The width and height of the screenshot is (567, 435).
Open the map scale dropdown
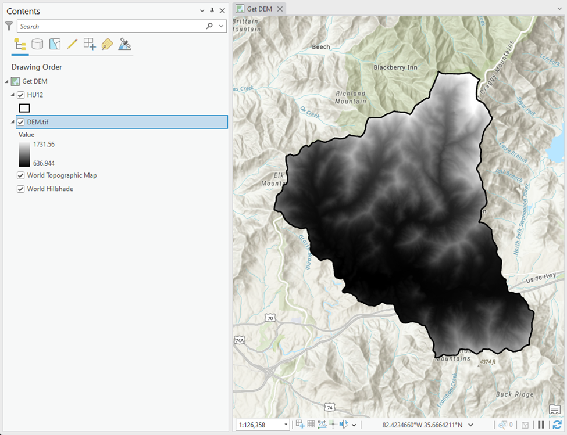286,425
